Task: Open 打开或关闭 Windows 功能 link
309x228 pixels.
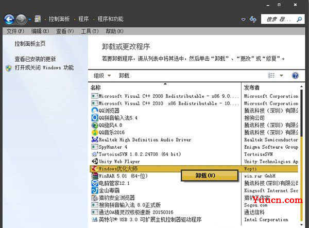Action: tap(44, 67)
